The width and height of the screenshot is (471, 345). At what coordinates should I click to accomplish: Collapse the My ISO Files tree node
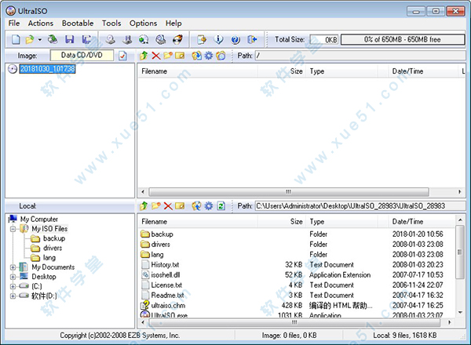[13, 228]
